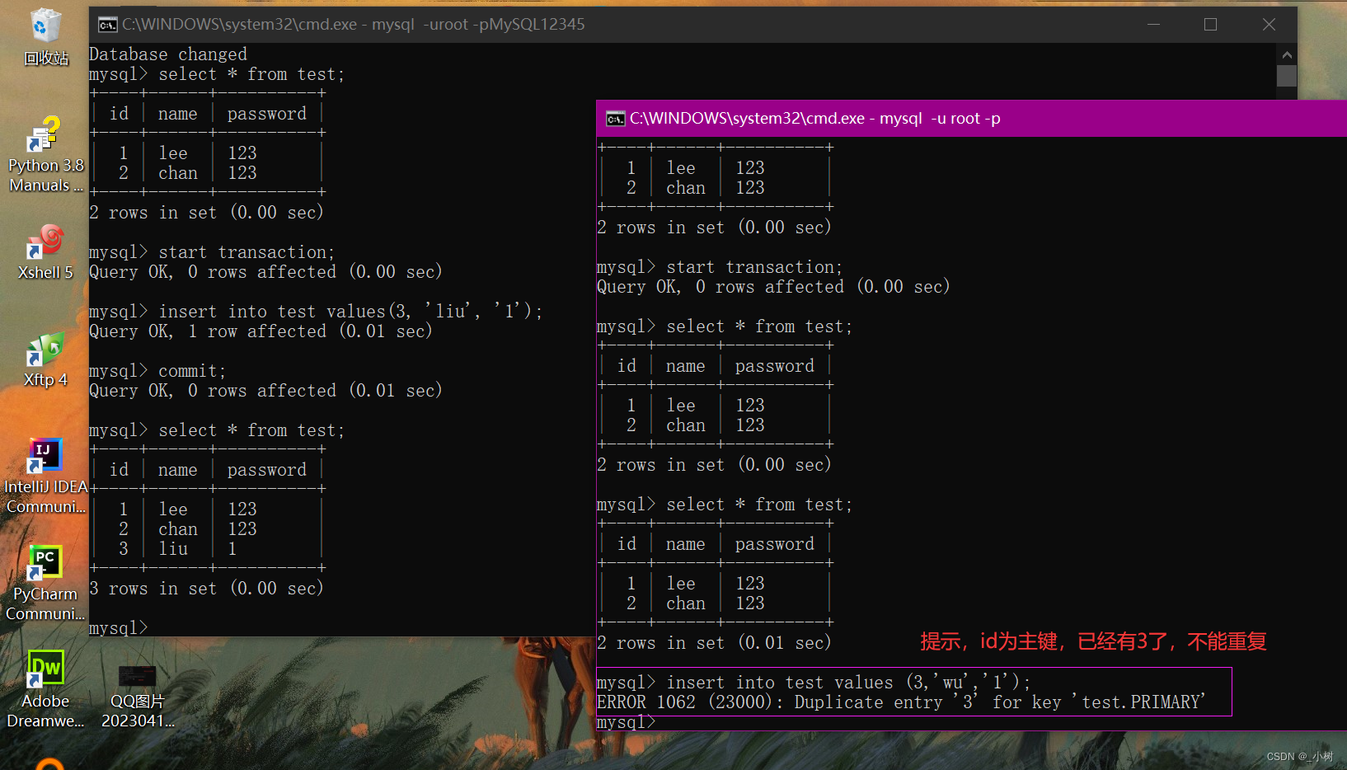This screenshot has width=1347, height=770.
Task: Click 'Query OK, 1 row affected (0.01 sec)' line
Action: [x=260, y=331]
